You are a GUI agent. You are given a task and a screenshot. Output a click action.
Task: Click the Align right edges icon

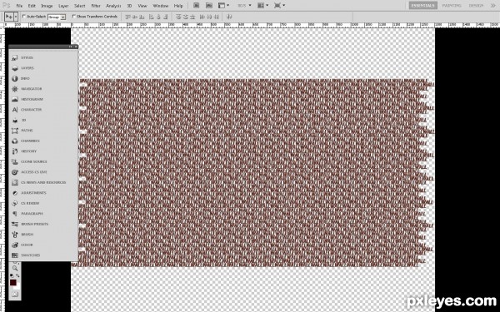coord(166,17)
